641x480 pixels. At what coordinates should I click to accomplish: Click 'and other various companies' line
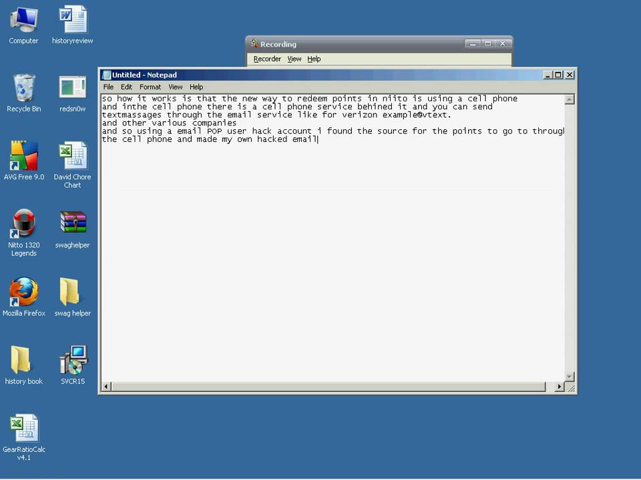point(169,123)
